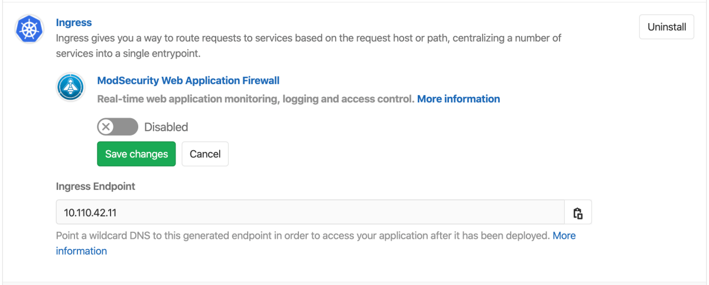The height and width of the screenshot is (285, 709).
Task: Click the wildcard DNS help text
Action: pyautogui.click(x=303, y=235)
